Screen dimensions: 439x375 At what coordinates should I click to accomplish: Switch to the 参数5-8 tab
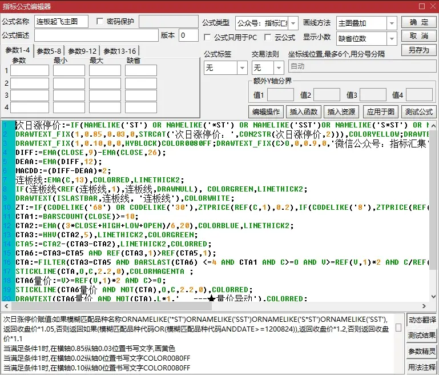49,51
